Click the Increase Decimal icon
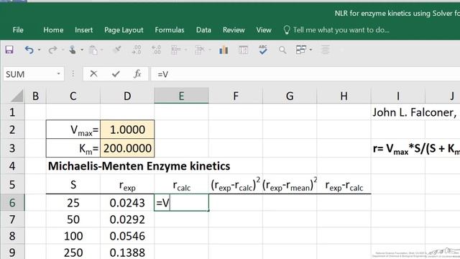Screen dimensions: 460x259 pyautogui.click(x=137, y=50)
